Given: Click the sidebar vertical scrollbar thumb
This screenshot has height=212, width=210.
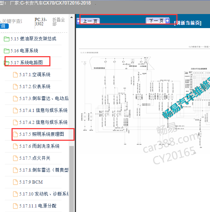Looking at the screenshot, I should pos(71,179).
